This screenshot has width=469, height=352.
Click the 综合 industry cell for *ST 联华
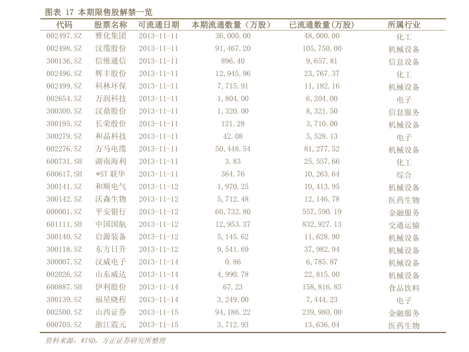pos(404,175)
